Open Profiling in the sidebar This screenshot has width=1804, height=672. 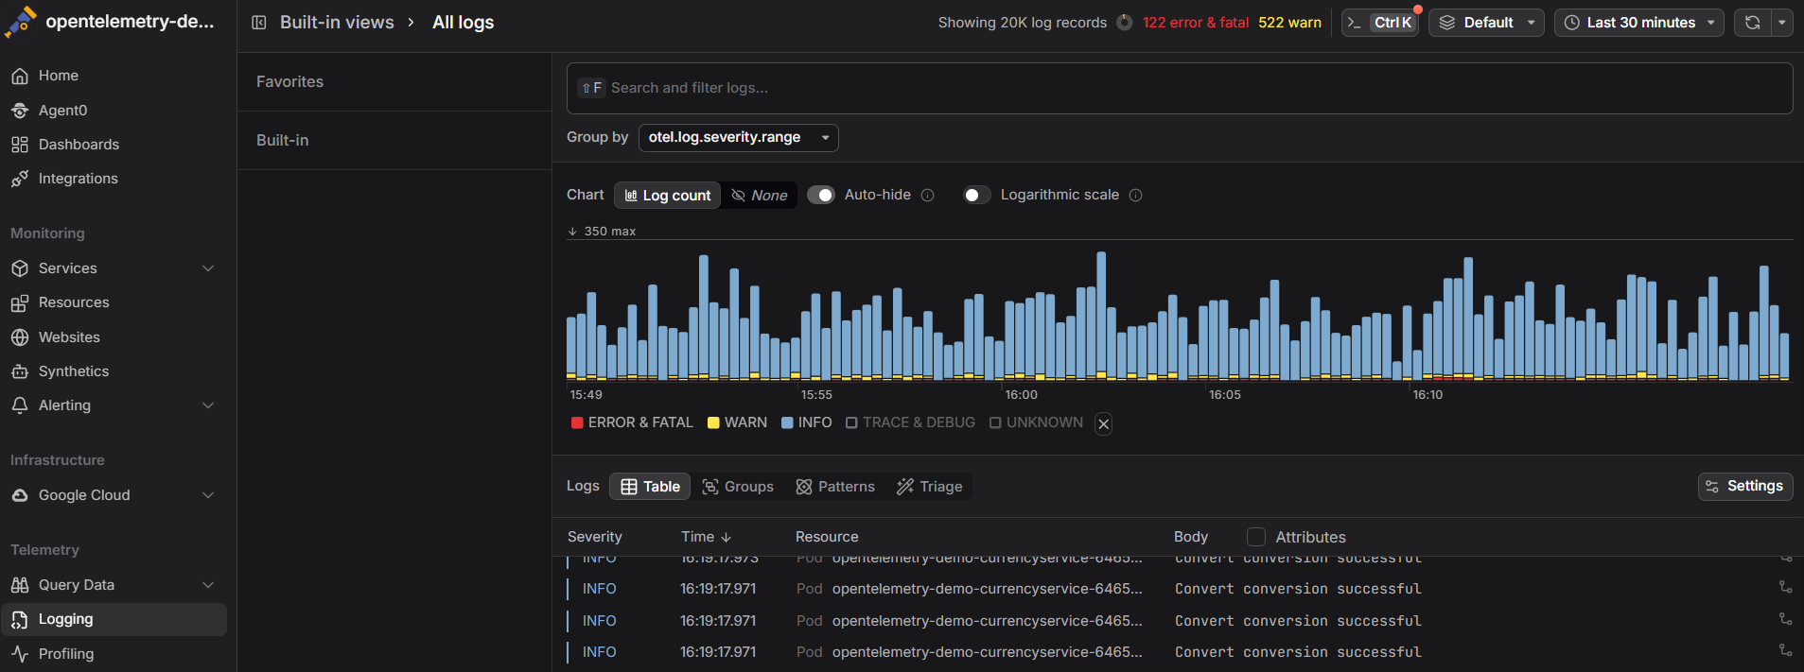[x=66, y=653]
